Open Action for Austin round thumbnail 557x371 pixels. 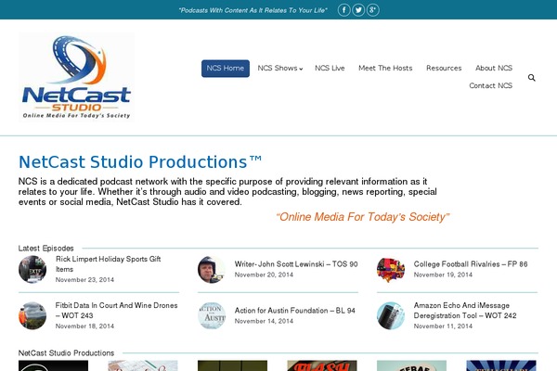point(212,315)
